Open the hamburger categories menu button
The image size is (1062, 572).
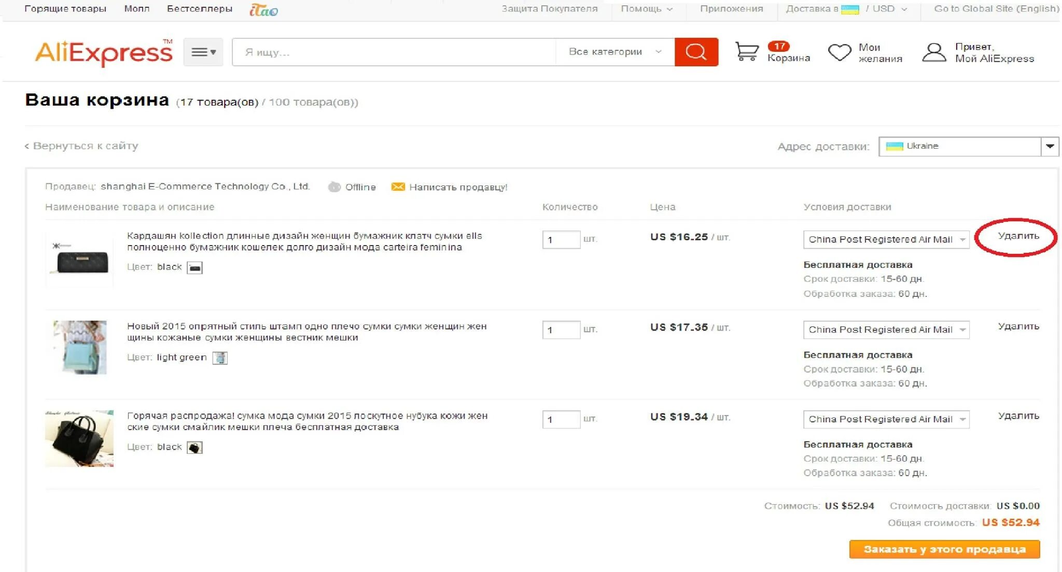click(x=203, y=52)
